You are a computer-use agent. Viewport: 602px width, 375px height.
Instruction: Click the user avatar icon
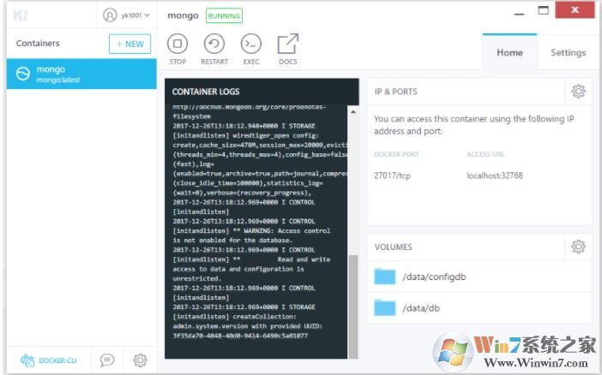[110, 15]
